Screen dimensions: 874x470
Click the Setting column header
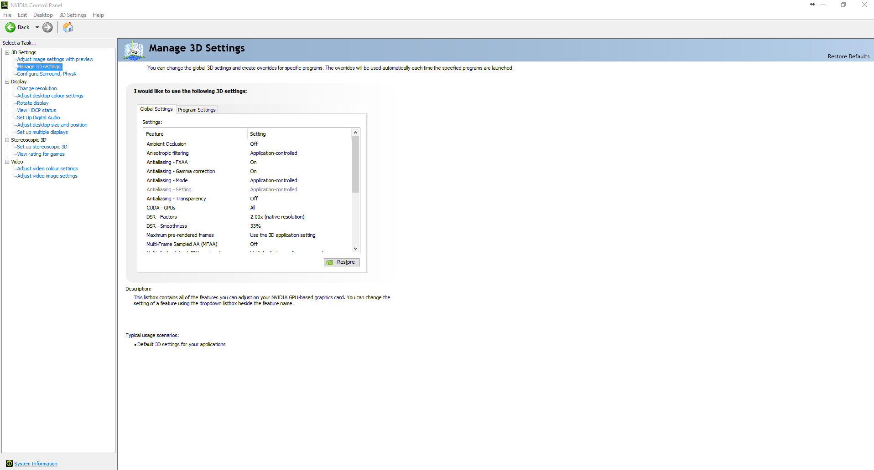tap(300, 134)
